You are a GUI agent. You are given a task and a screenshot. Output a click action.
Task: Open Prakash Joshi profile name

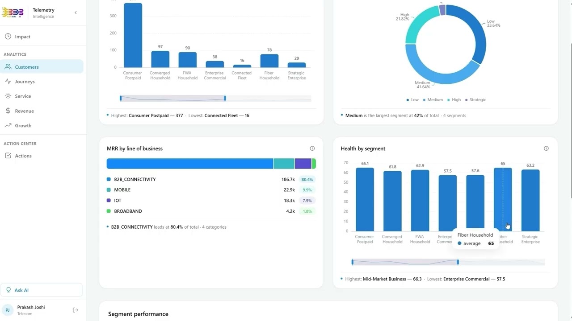31,307
